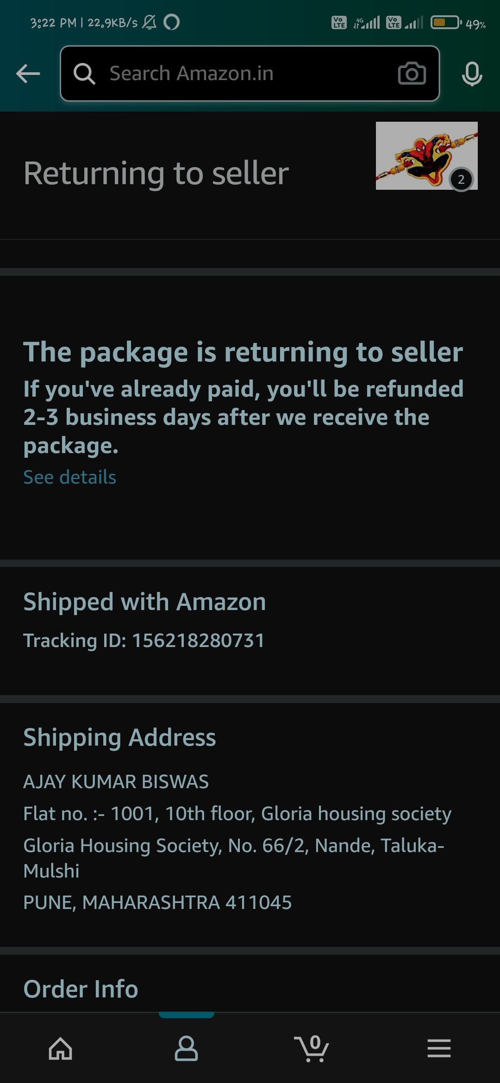Open camera lens search
This screenshot has height=1083, width=500.
[412, 74]
